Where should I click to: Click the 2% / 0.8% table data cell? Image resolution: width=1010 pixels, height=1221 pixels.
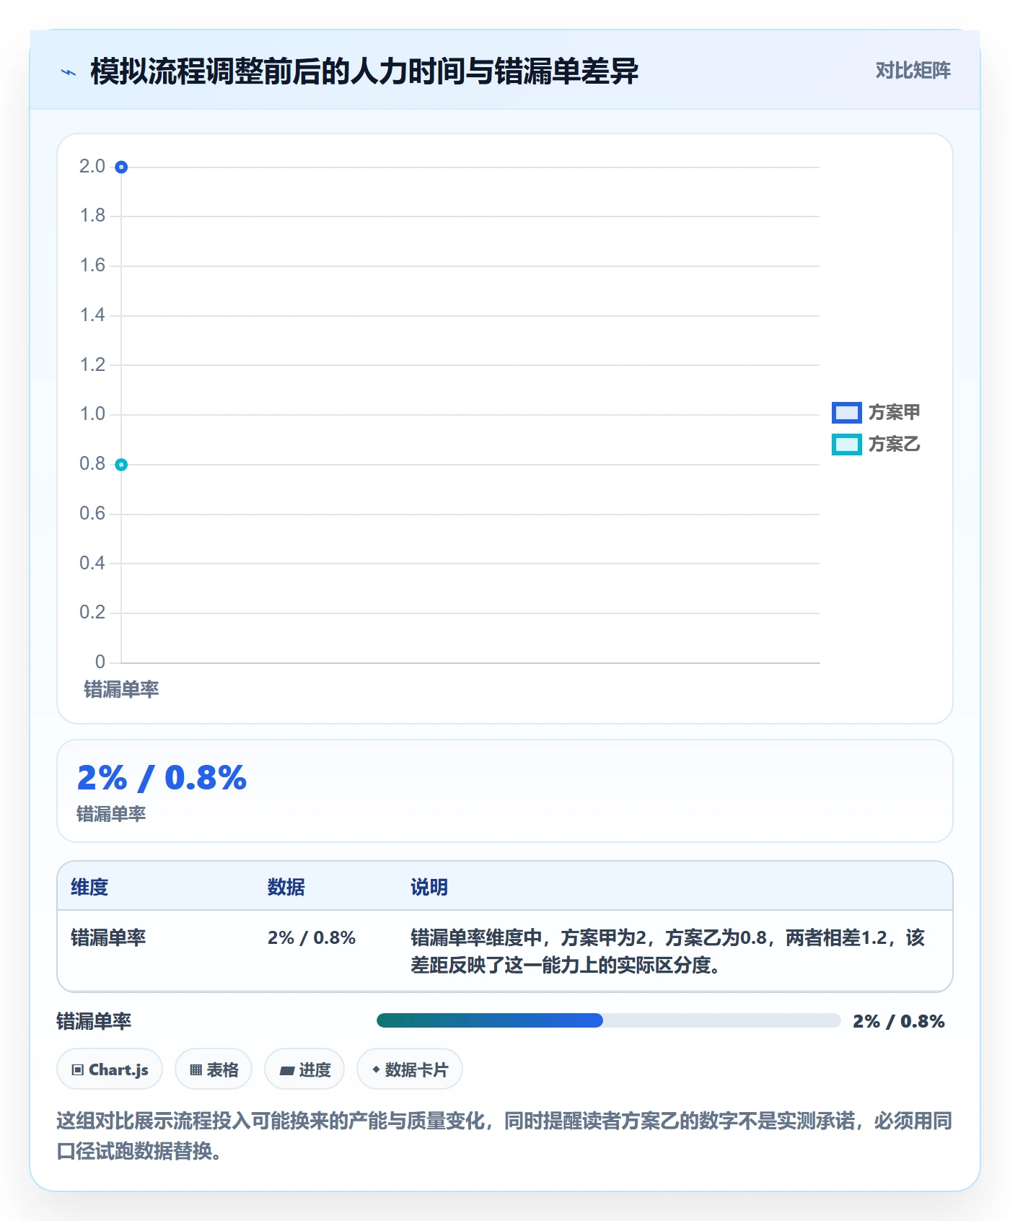[x=312, y=937]
